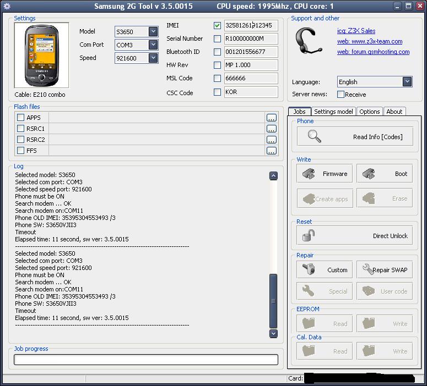Click the Samsung S3650 phone picture
Image resolution: width=427 pixels, height=386 pixels.
(x=42, y=55)
